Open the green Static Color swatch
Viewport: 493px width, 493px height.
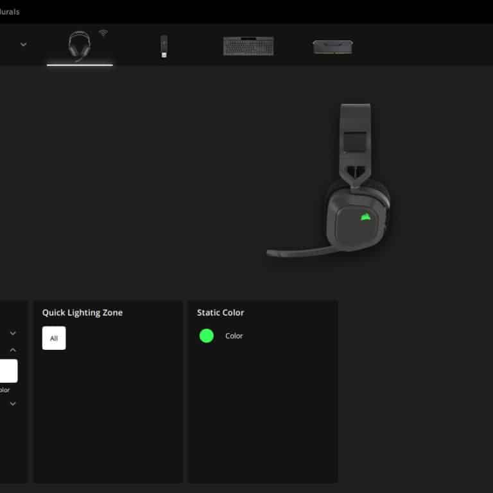[207, 336]
